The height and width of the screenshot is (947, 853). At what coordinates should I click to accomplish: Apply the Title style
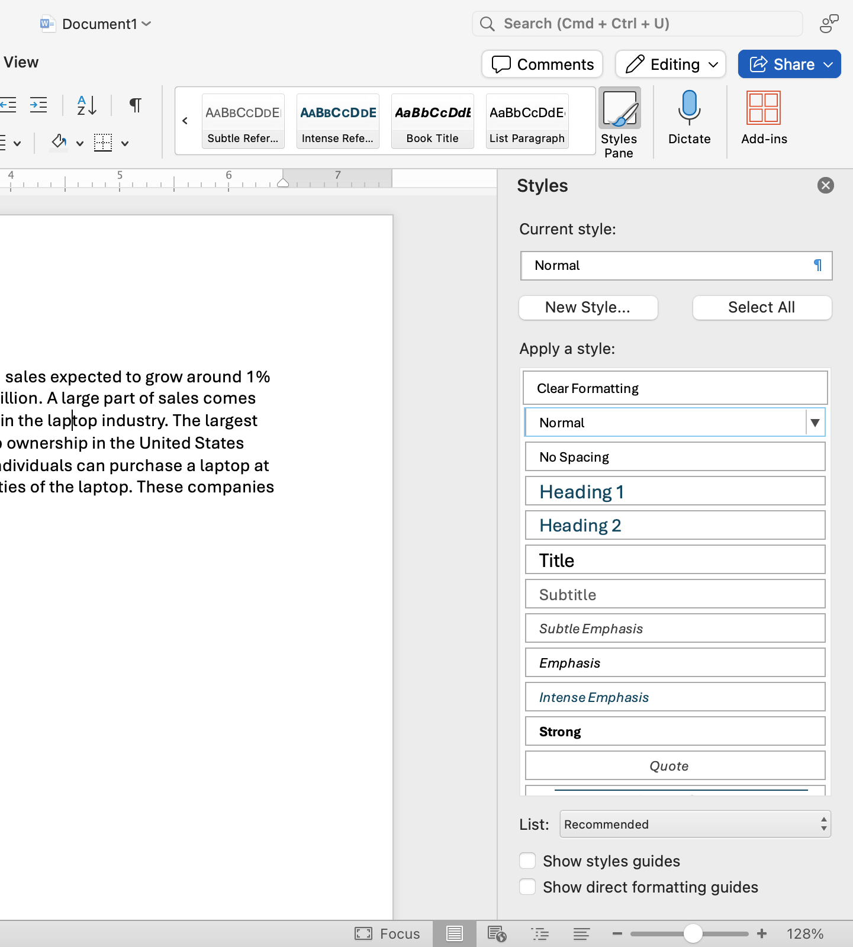coord(675,560)
